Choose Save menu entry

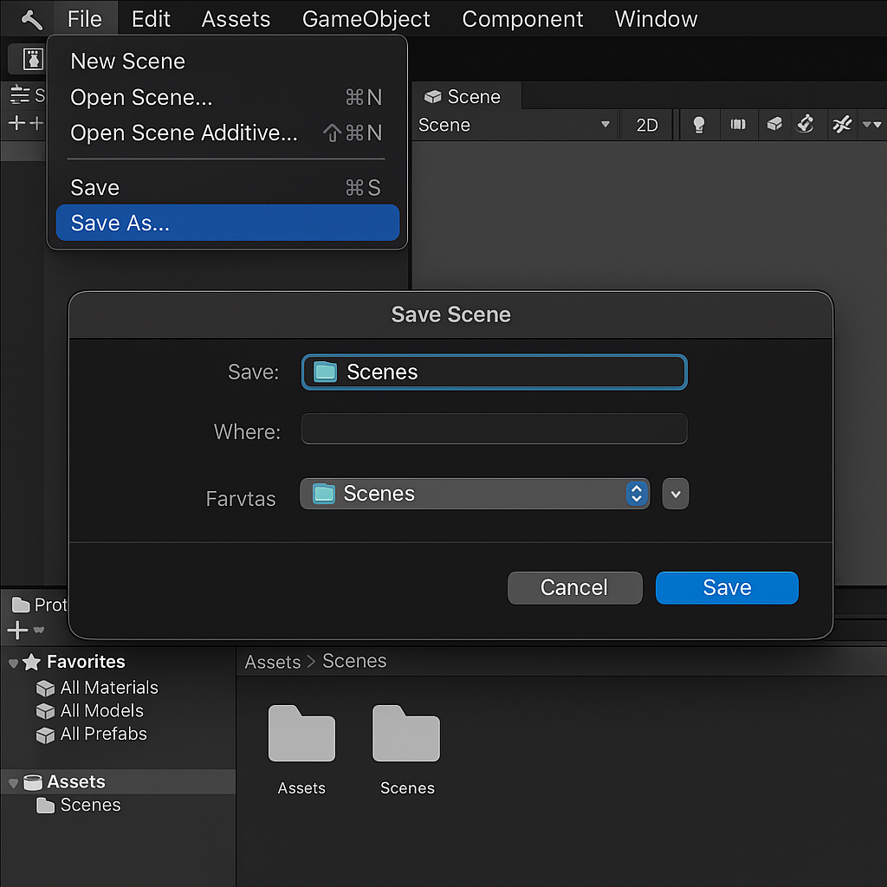click(x=226, y=187)
